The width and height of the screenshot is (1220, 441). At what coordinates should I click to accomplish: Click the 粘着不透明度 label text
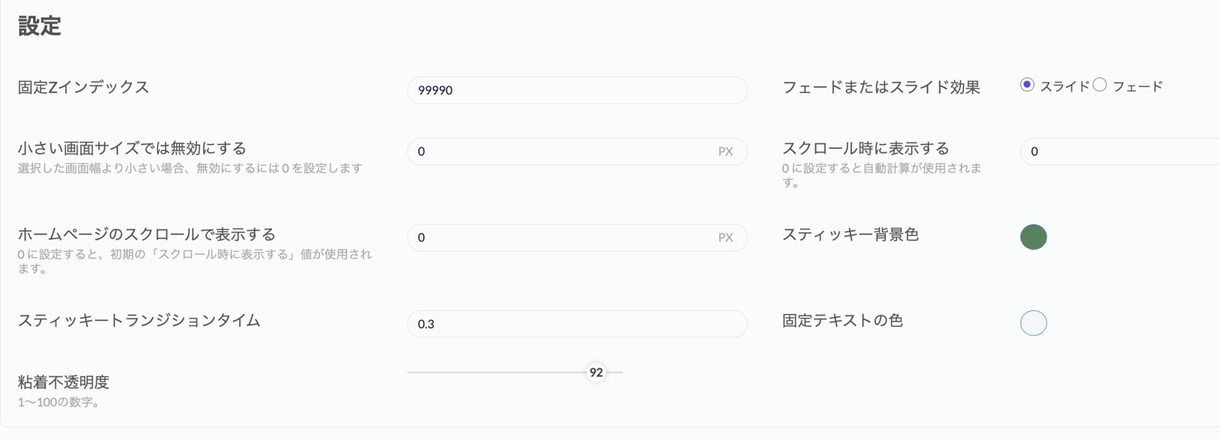64,382
